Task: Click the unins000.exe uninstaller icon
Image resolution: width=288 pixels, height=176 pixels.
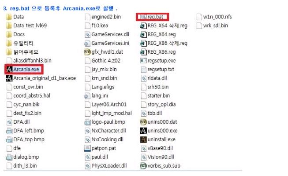Action: coord(143,131)
